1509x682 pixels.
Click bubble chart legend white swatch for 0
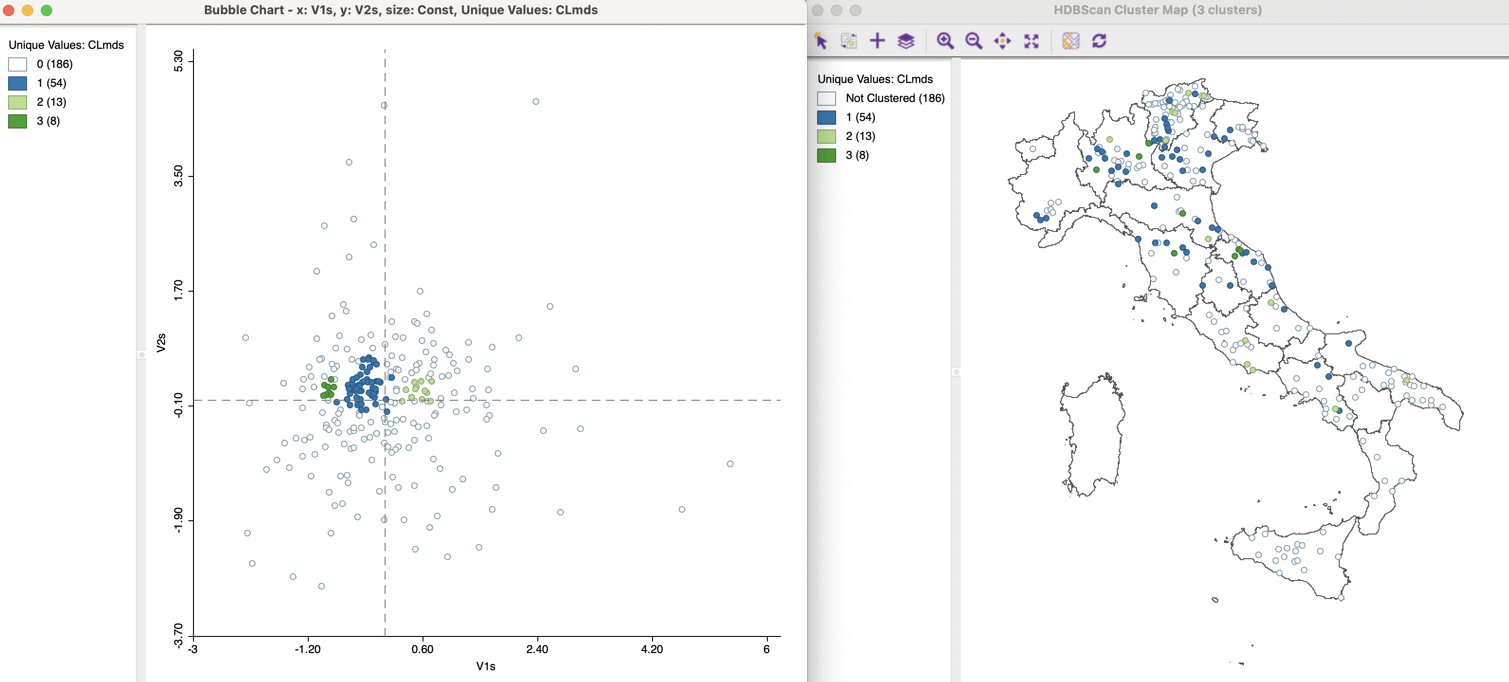pyautogui.click(x=18, y=65)
